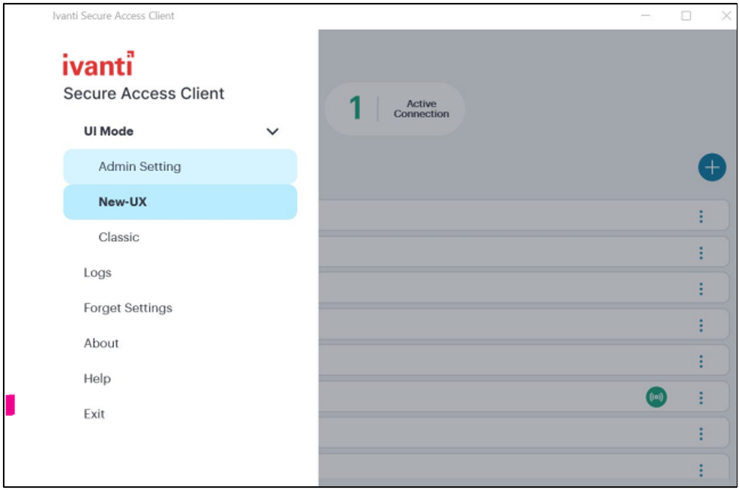Click the UI Mode section label
This screenshot has width=739, height=490.
109,131
